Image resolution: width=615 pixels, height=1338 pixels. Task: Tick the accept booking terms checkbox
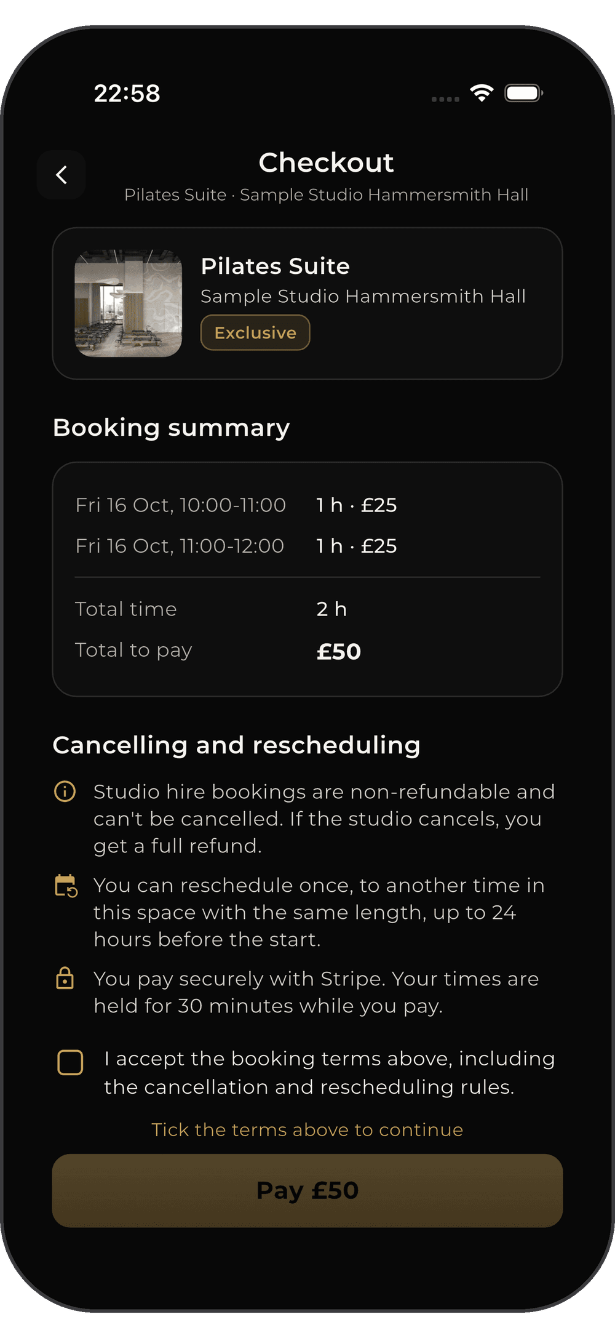[x=70, y=1062]
